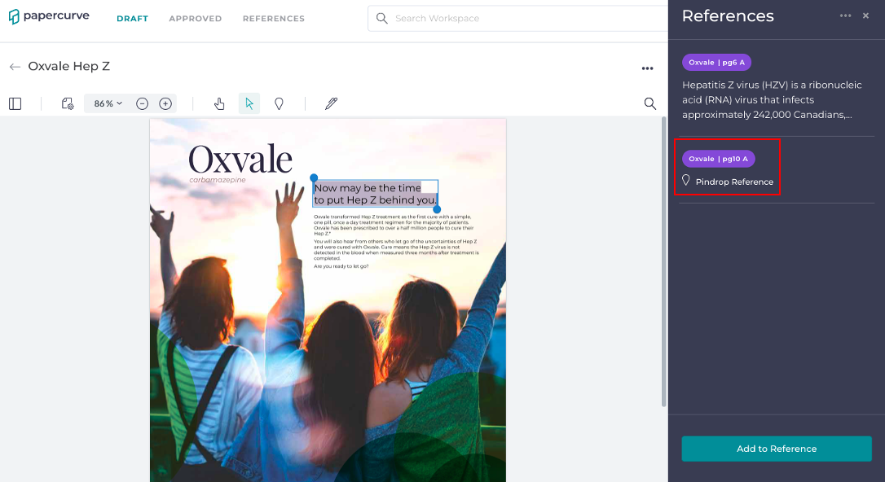The width and height of the screenshot is (885, 482).
Task: Click the Oxvale pg10 A tag
Action: (718, 159)
